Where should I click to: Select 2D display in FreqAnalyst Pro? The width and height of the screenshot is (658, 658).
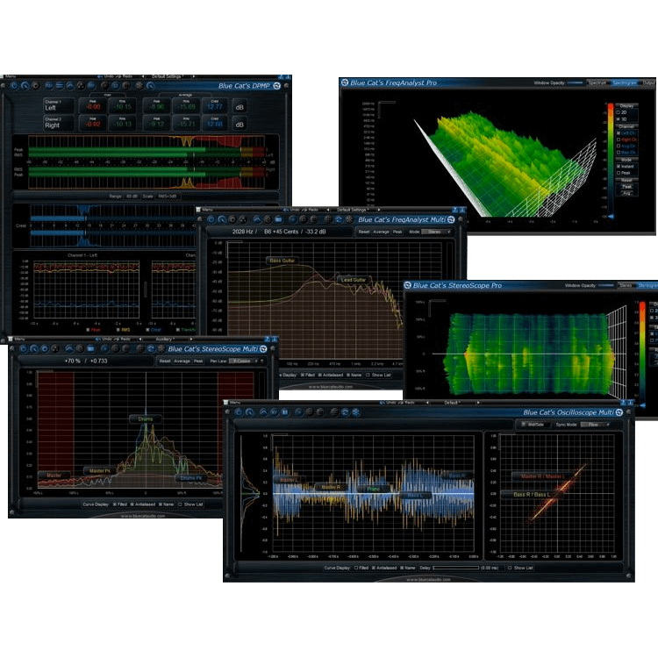(x=617, y=112)
